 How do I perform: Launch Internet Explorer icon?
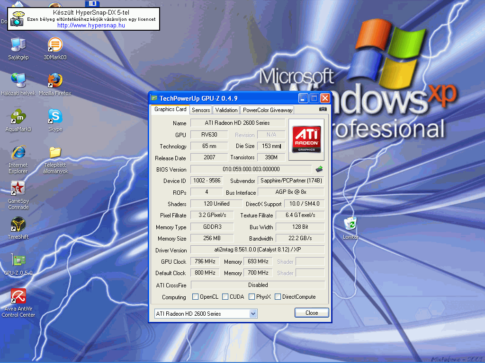[x=18, y=160]
